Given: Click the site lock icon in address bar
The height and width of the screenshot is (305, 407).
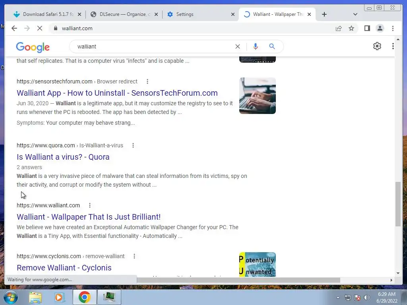Looking at the screenshot, I should [x=55, y=28].
